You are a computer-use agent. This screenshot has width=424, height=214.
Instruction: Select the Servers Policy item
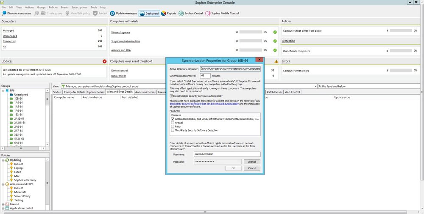22,196
